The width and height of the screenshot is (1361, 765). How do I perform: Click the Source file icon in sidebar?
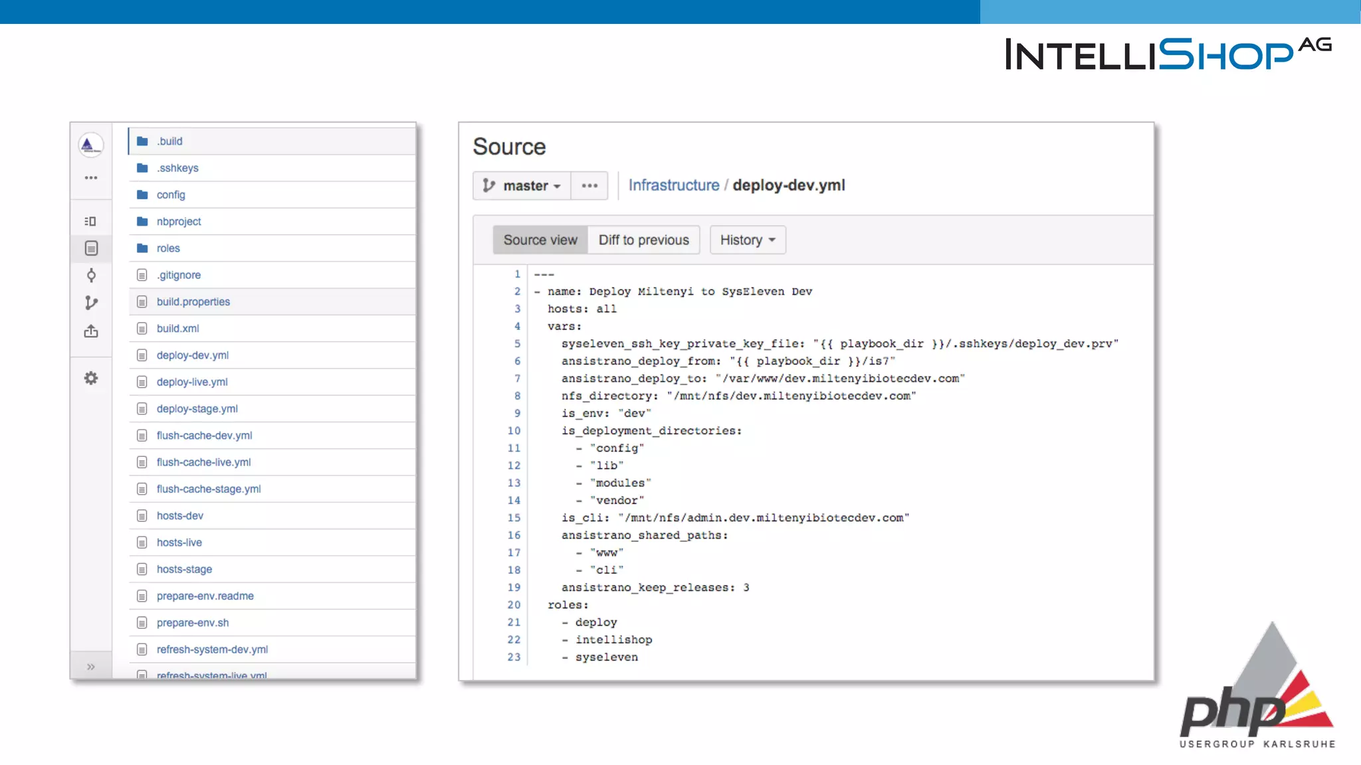[x=91, y=248]
